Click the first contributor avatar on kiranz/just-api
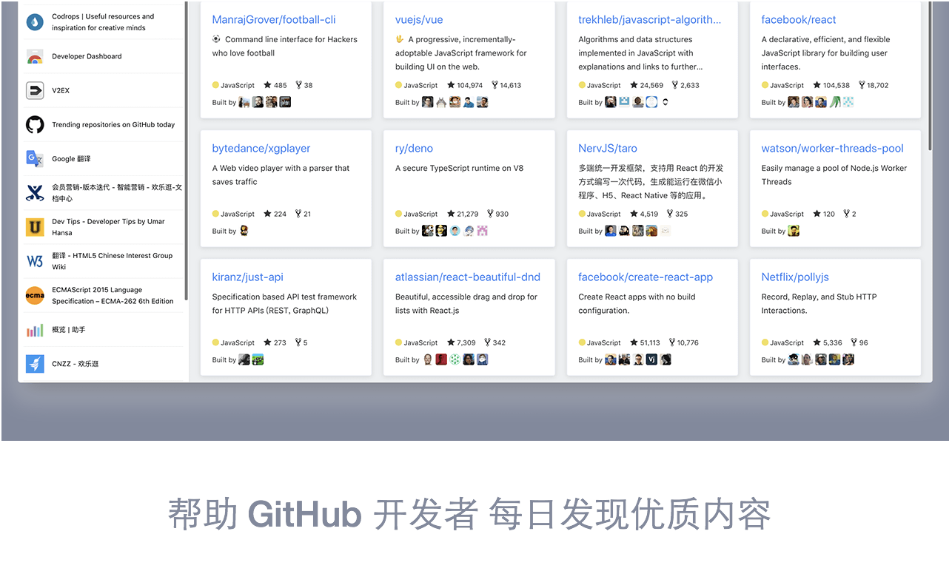This screenshot has width=952, height=571. (x=244, y=359)
